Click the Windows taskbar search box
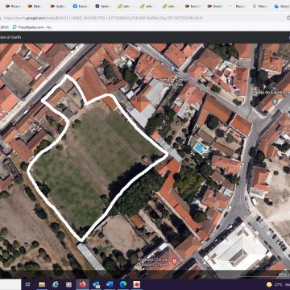290x290 pixels. (x=10, y=284)
